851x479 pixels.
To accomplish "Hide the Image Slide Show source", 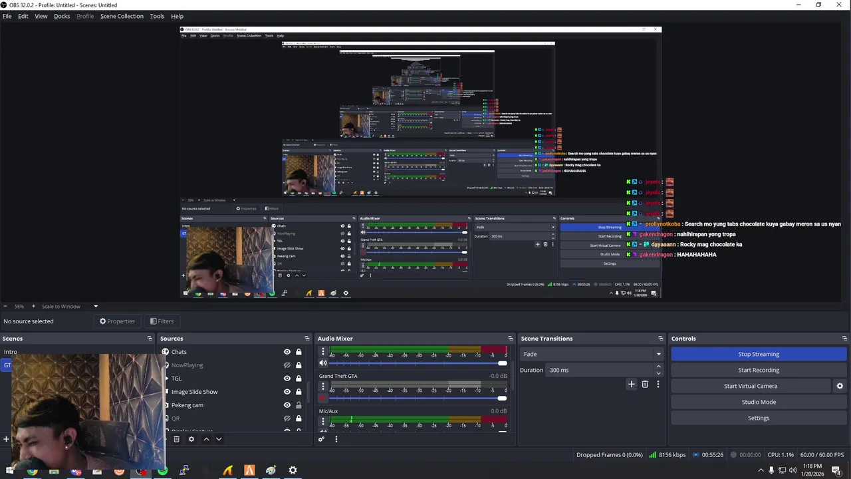I will [287, 392].
